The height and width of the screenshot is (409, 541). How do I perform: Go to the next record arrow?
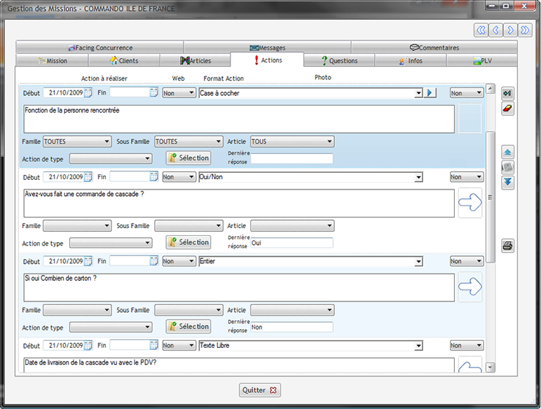coord(510,30)
